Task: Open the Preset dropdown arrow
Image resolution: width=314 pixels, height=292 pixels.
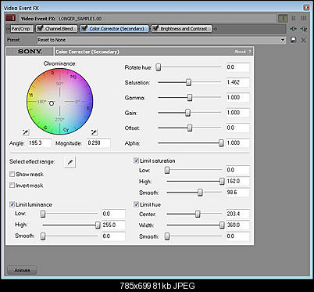Action: (x=283, y=40)
